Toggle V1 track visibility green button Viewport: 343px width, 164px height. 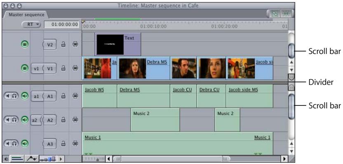(25, 68)
